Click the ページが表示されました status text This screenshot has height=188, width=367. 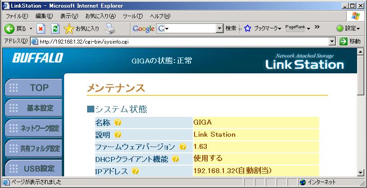click(x=36, y=182)
